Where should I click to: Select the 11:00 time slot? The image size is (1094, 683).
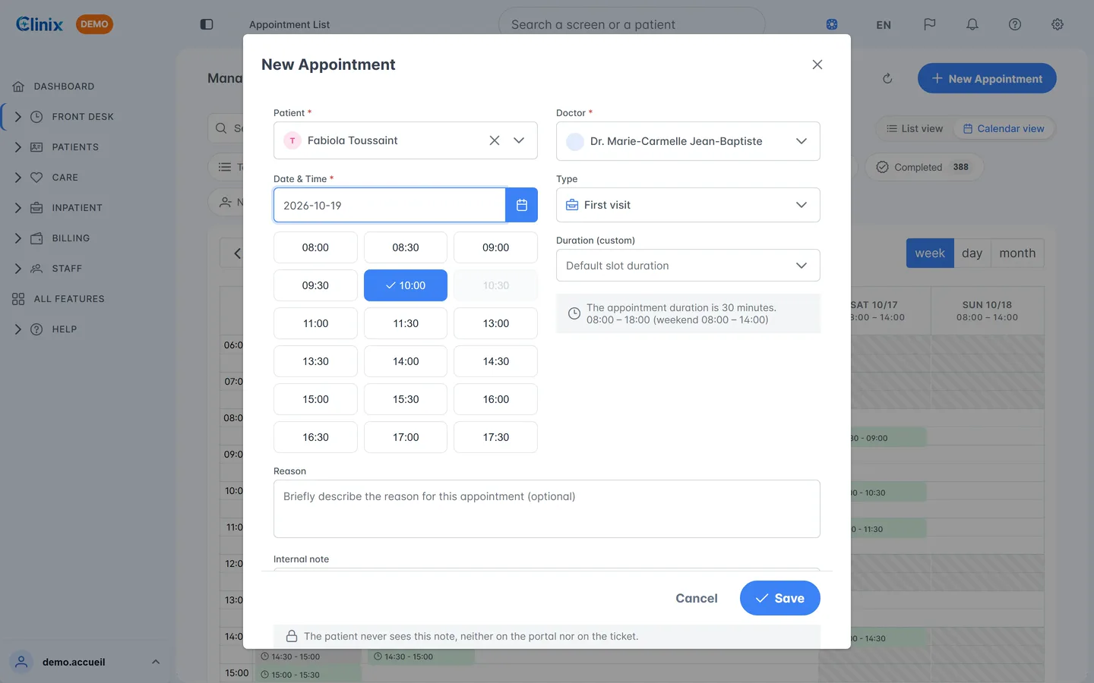[x=315, y=323]
